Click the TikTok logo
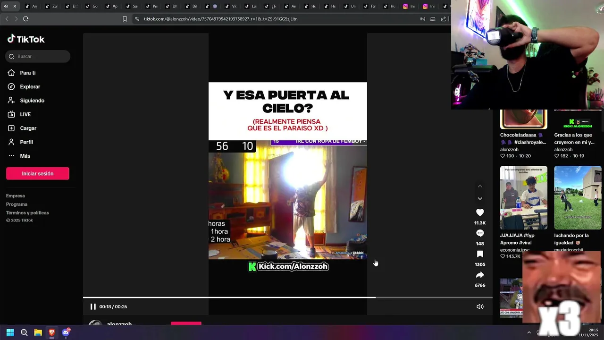The height and width of the screenshot is (340, 604). tap(26, 39)
